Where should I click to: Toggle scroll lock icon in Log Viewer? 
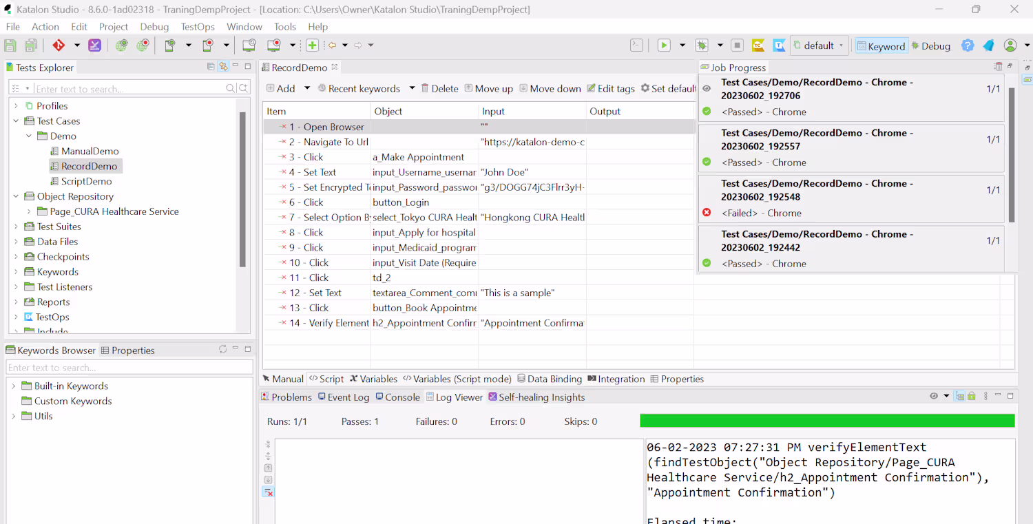[972, 397]
